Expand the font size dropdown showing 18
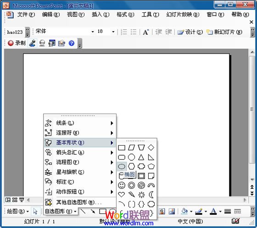The width and height of the screenshot is (257, 228). pos(113,32)
